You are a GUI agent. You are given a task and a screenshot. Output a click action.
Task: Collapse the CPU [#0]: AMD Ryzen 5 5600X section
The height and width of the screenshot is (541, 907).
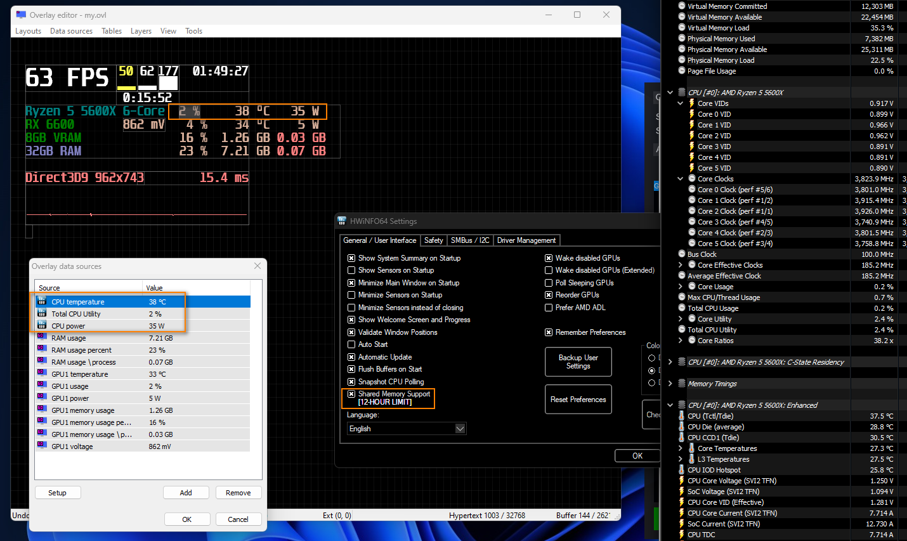(670, 93)
